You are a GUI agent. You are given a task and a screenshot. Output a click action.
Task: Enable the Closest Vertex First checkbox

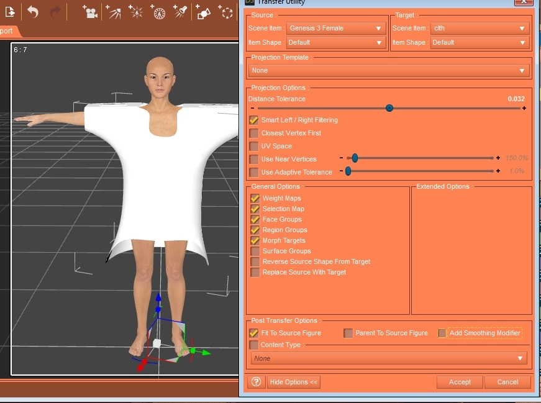(x=254, y=133)
